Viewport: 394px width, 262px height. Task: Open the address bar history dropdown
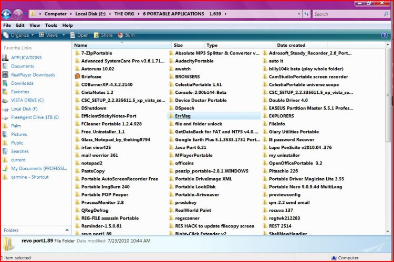pos(299,14)
